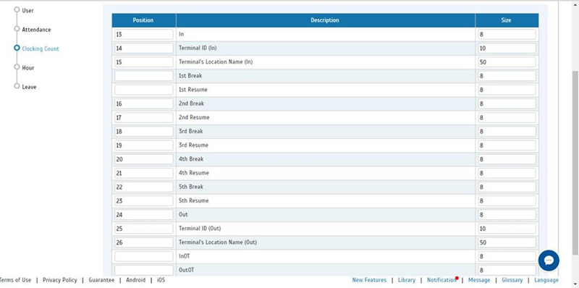Click the 1st Break position field
Screen dimensions: 579x288
point(144,76)
